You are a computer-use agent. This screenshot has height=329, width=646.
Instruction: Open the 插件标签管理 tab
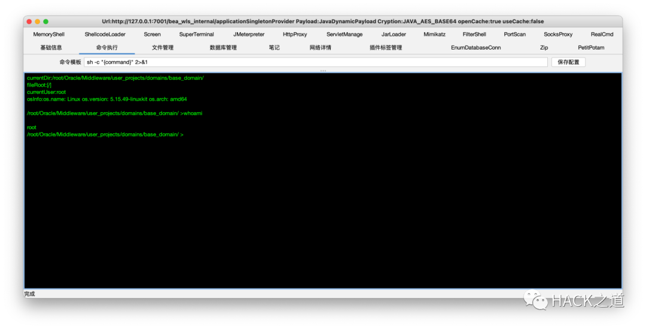point(386,48)
